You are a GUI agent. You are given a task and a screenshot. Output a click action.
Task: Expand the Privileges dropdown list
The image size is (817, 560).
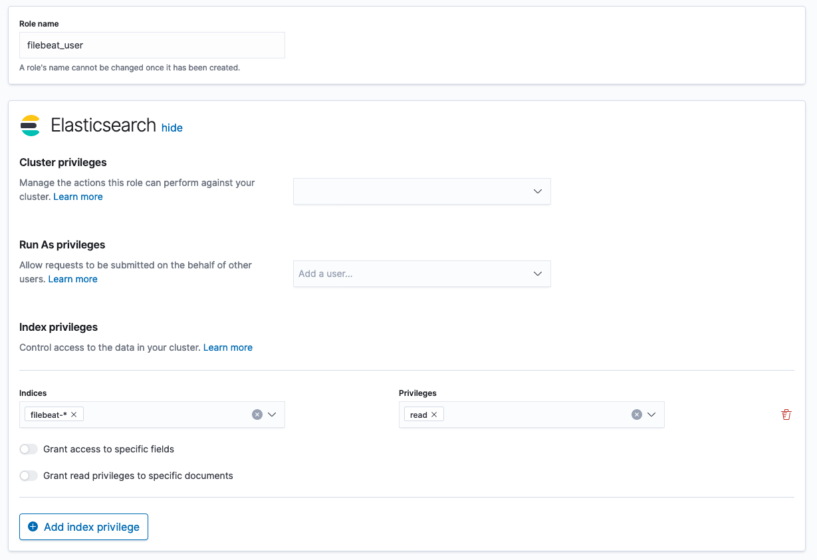point(651,415)
